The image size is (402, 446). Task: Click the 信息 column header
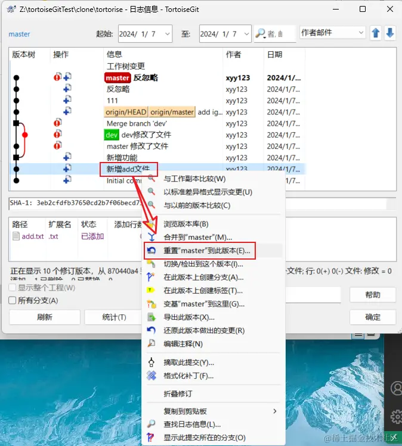(x=163, y=54)
